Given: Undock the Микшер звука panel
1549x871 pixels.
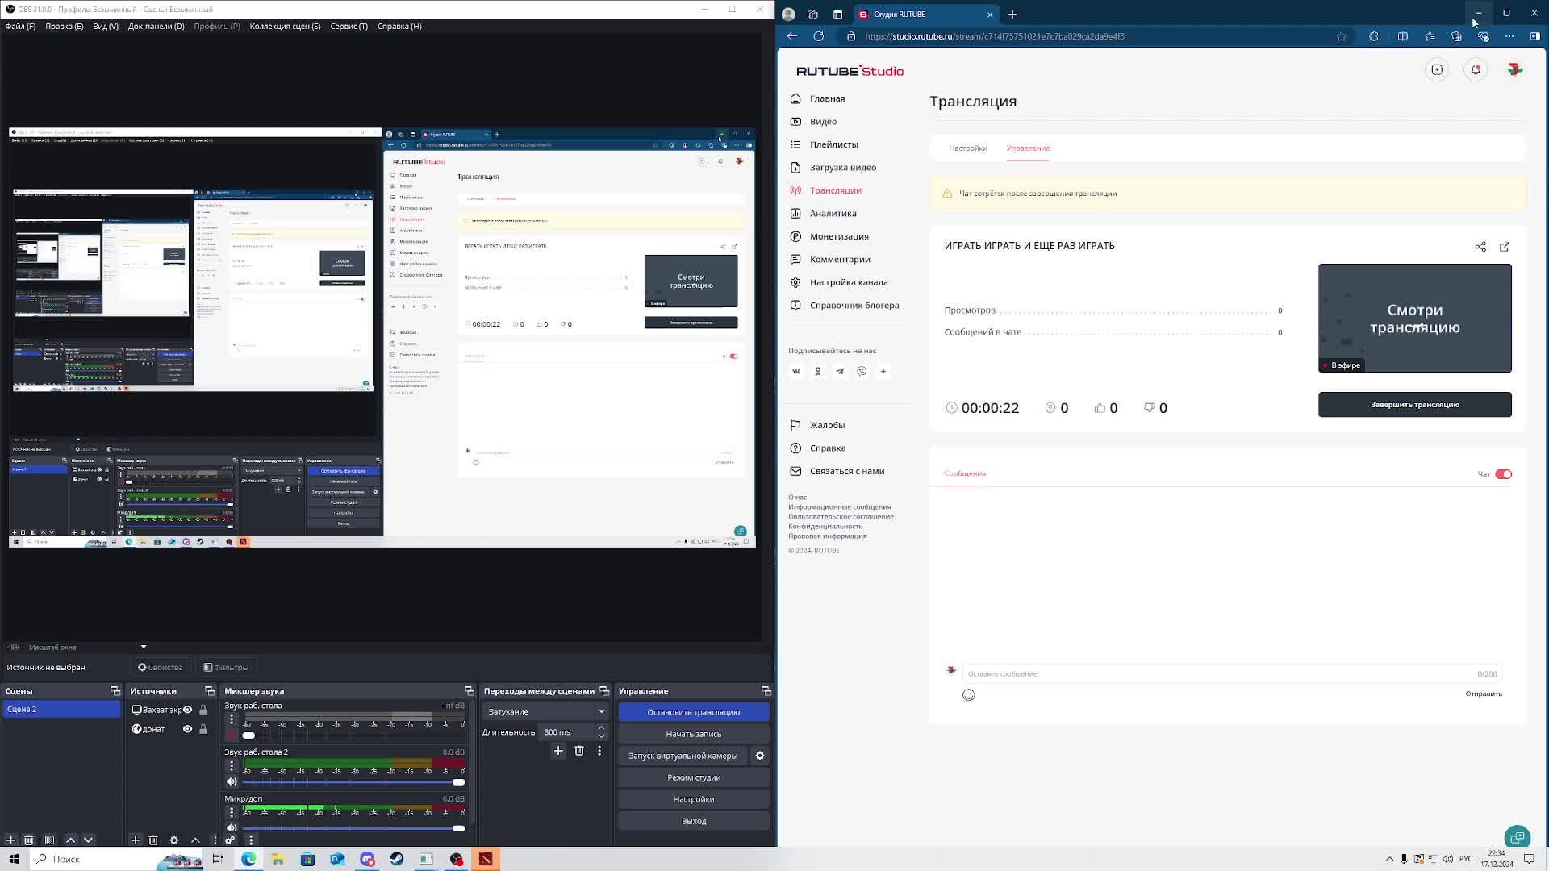Looking at the screenshot, I should coord(470,691).
